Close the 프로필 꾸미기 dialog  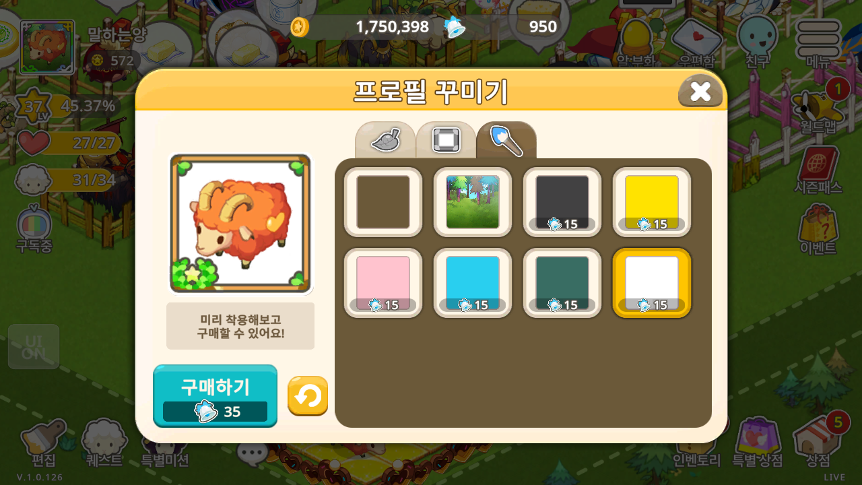[700, 92]
